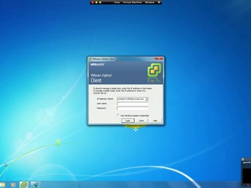Close the small panel at bottom right
This screenshot has width=251, height=188.
[243, 159]
